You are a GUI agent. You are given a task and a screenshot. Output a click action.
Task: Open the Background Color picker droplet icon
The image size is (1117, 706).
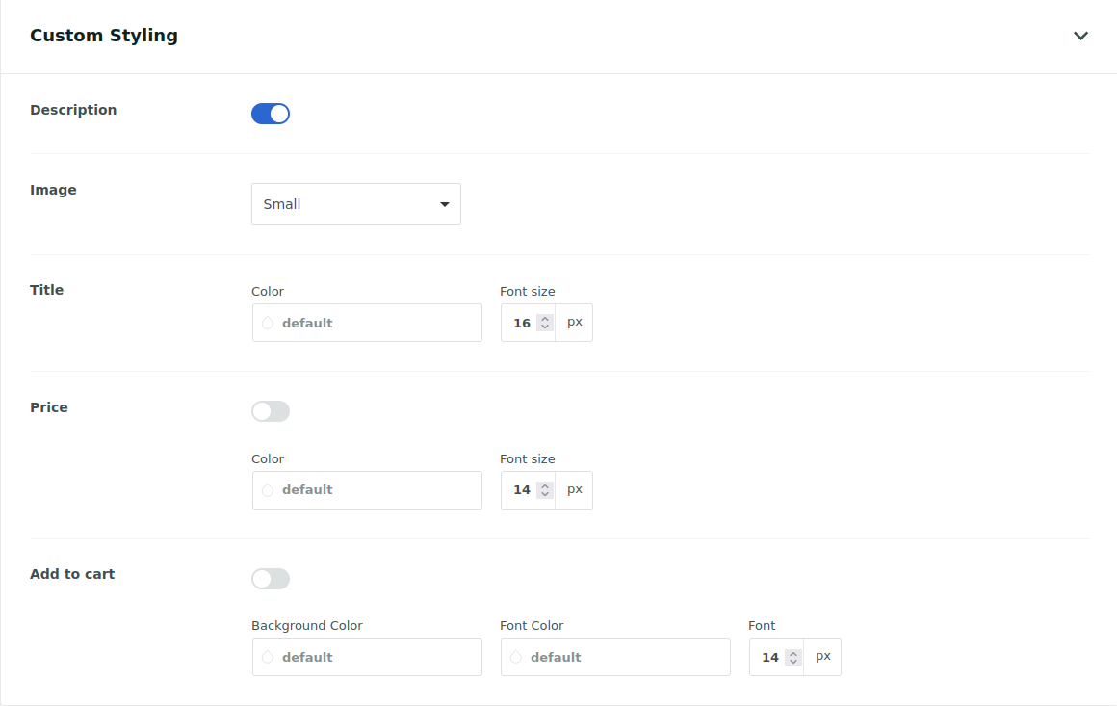tap(267, 657)
